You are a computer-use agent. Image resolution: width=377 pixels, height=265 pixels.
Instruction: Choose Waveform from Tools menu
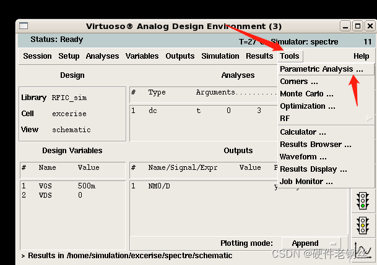(326, 157)
